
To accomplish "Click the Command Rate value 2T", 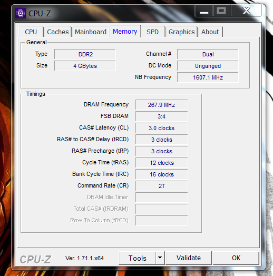I will tap(162, 186).
